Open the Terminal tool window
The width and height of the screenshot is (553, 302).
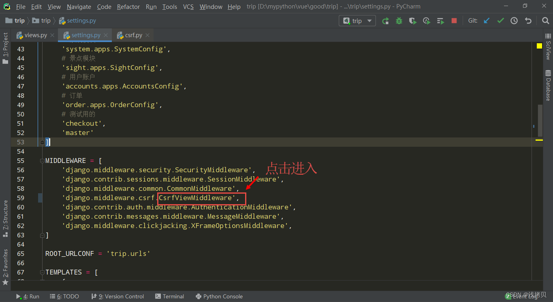[x=169, y=296]
